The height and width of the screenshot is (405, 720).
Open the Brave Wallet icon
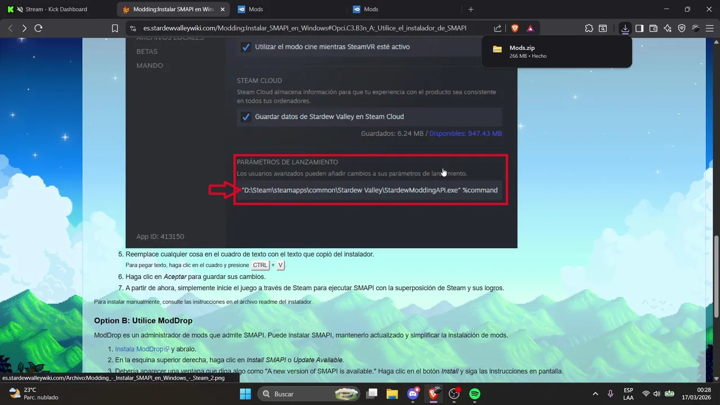point(654,28)
